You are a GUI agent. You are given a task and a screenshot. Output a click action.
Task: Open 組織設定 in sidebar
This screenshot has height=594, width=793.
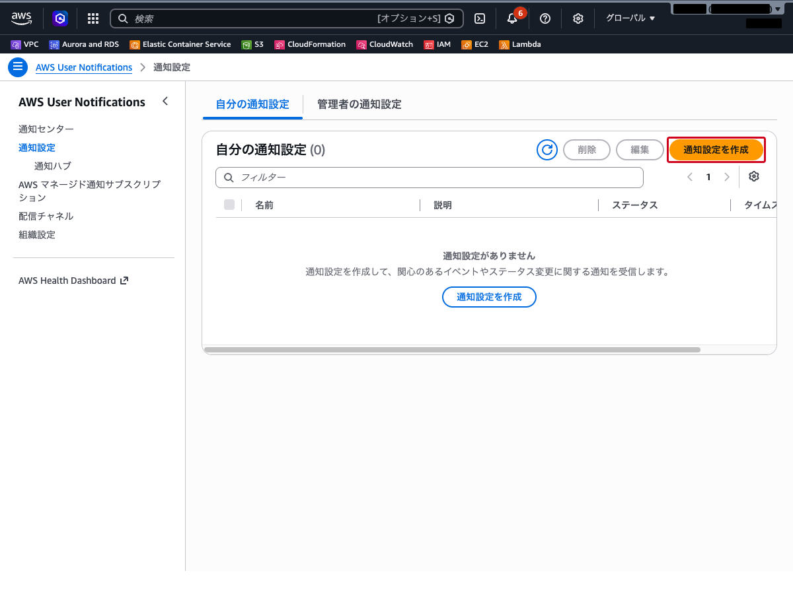(37, 234)
